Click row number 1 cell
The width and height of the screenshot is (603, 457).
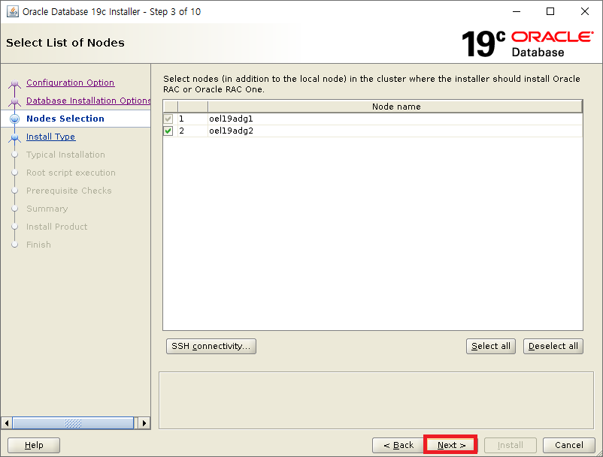[x=192, y=119]
